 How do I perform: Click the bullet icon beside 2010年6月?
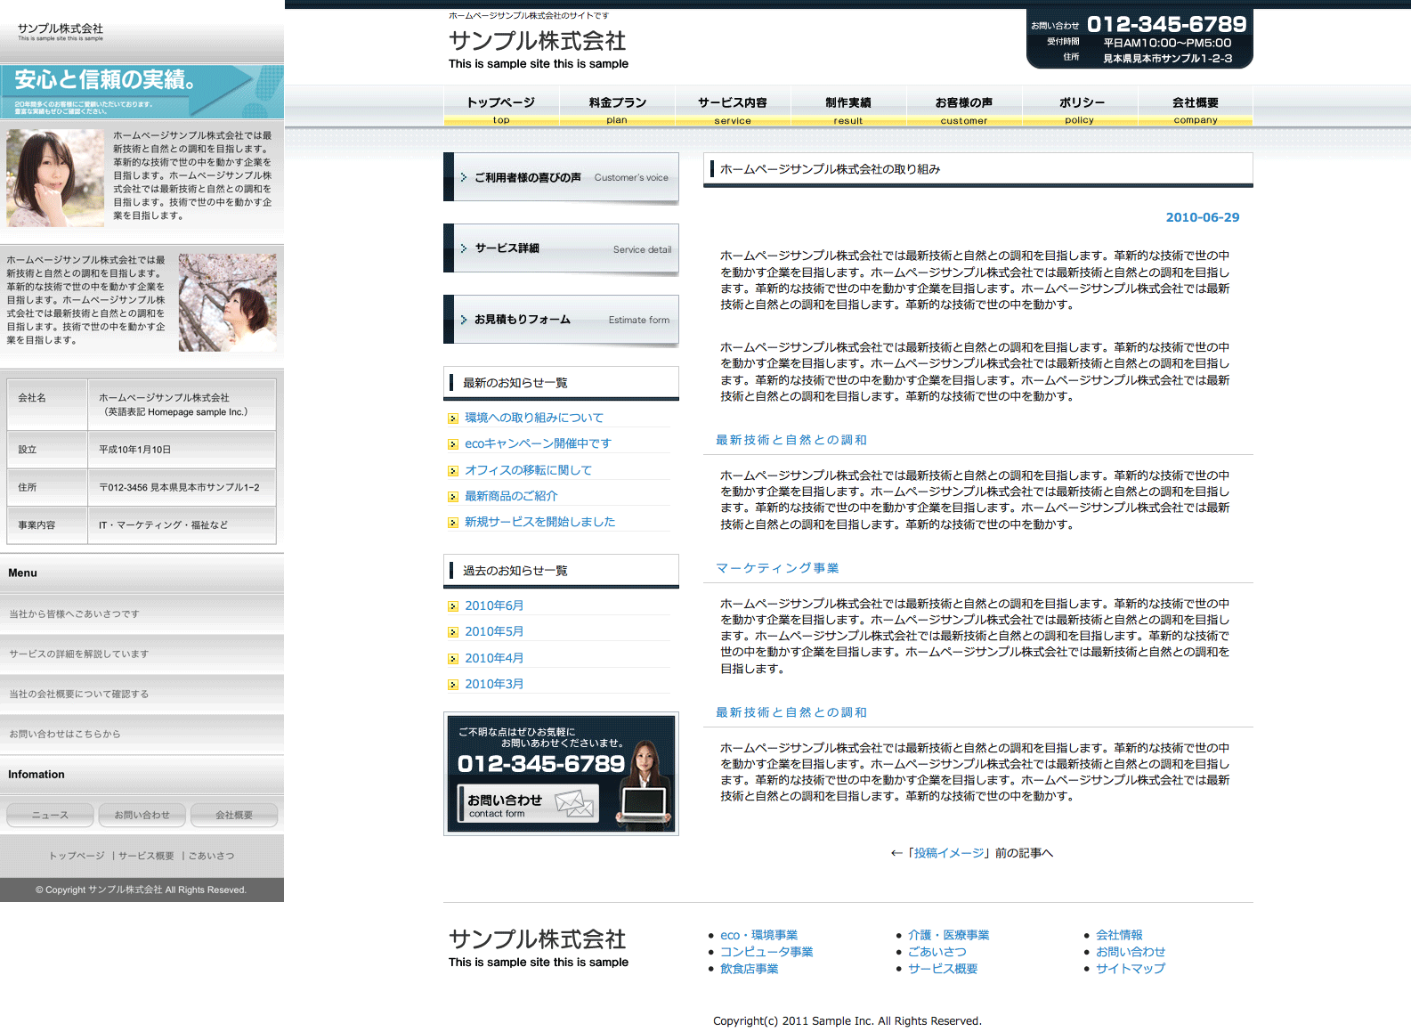tap(453, 606)
